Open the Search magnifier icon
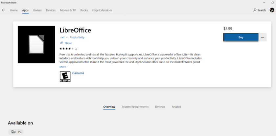 [x=255, y=10]
